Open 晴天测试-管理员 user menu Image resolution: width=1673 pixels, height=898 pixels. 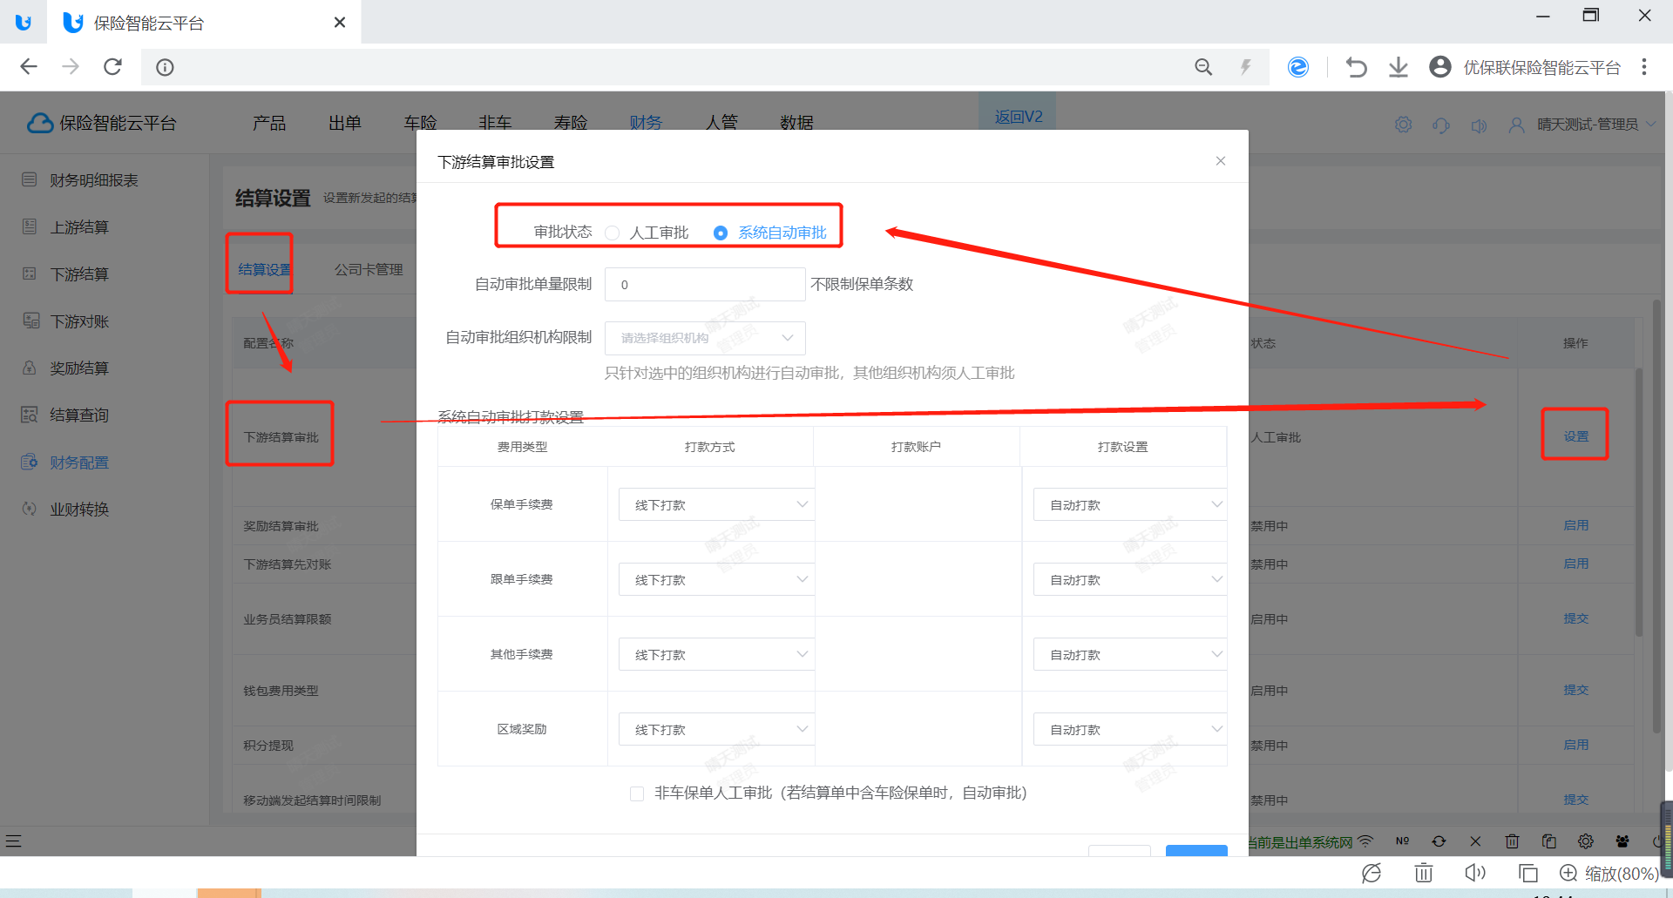coord(1582,125)
